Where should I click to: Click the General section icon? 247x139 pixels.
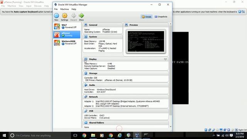[86, 25]
